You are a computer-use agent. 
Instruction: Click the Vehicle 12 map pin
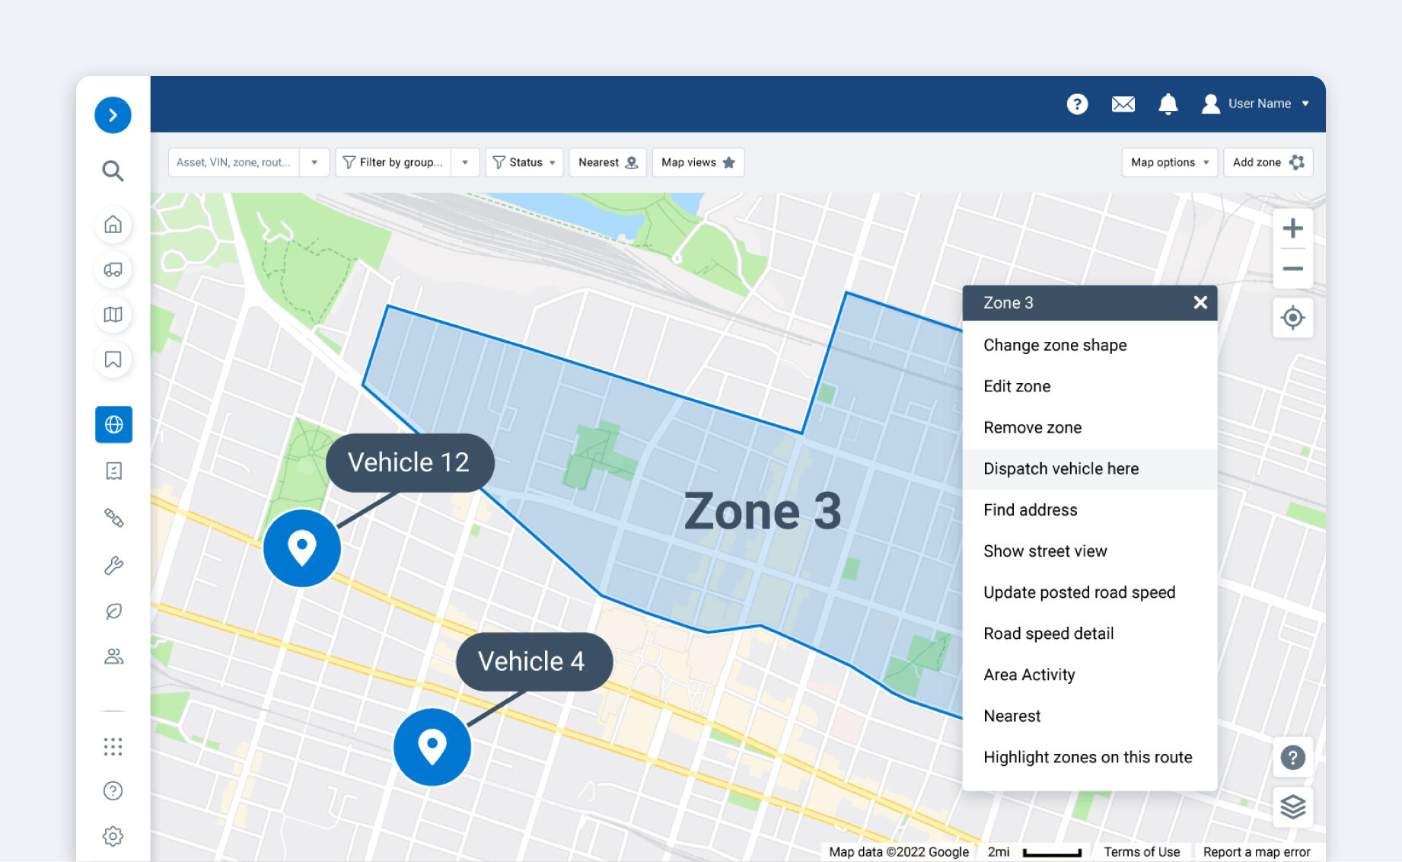[302, 548]
